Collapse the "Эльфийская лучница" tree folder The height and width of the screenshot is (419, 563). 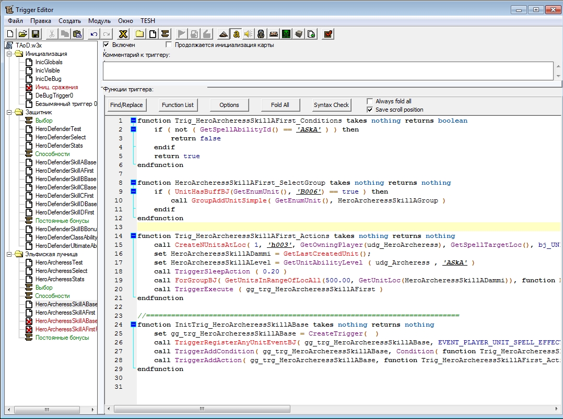point(9,254)
